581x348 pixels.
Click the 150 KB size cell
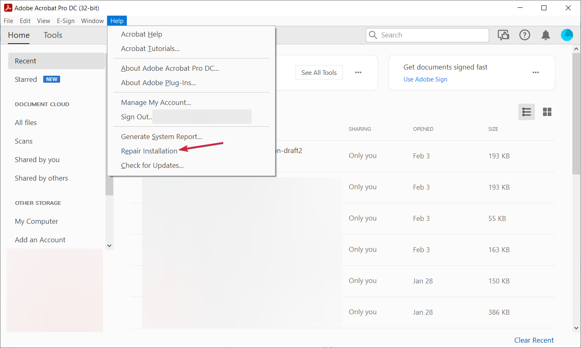coord(499,281)
